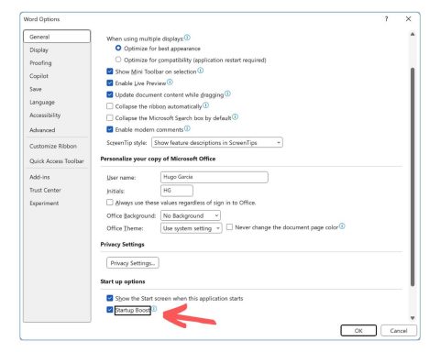
Task: Open info tip for update content while dragging
Action: pyautogui.click(x=227, y=93)
